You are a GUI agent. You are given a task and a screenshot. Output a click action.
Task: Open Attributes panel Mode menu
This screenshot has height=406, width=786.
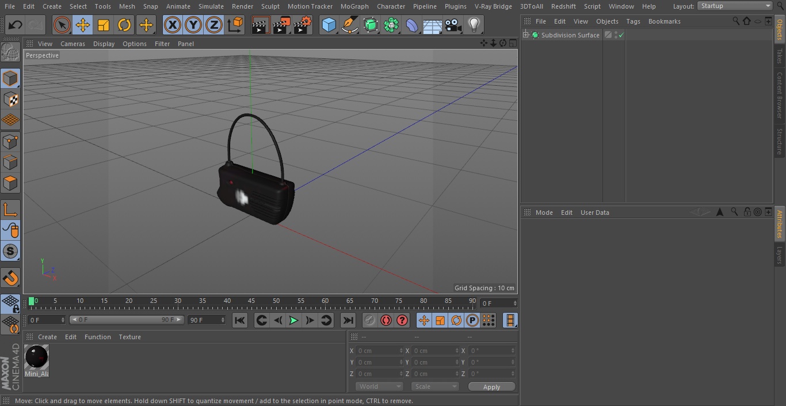(544, 213)
